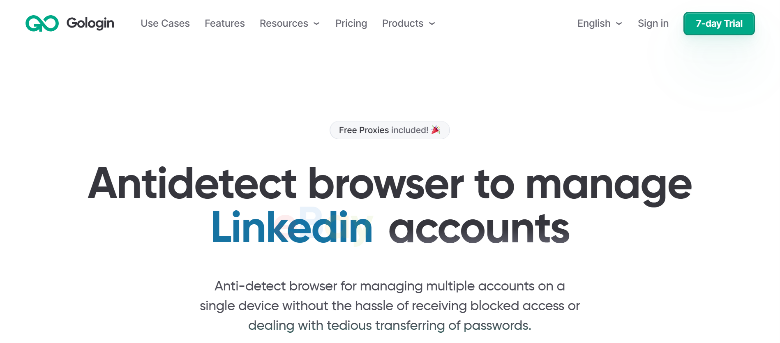This screenshot has width=780, height=343.
Task: Click the party popper emoji in the badge
Action: point(435,130)
